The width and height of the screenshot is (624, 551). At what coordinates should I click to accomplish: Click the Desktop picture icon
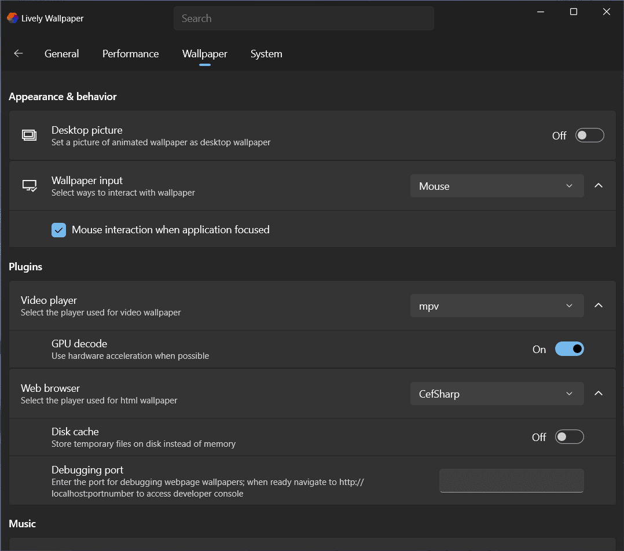(x=29, y=135)
